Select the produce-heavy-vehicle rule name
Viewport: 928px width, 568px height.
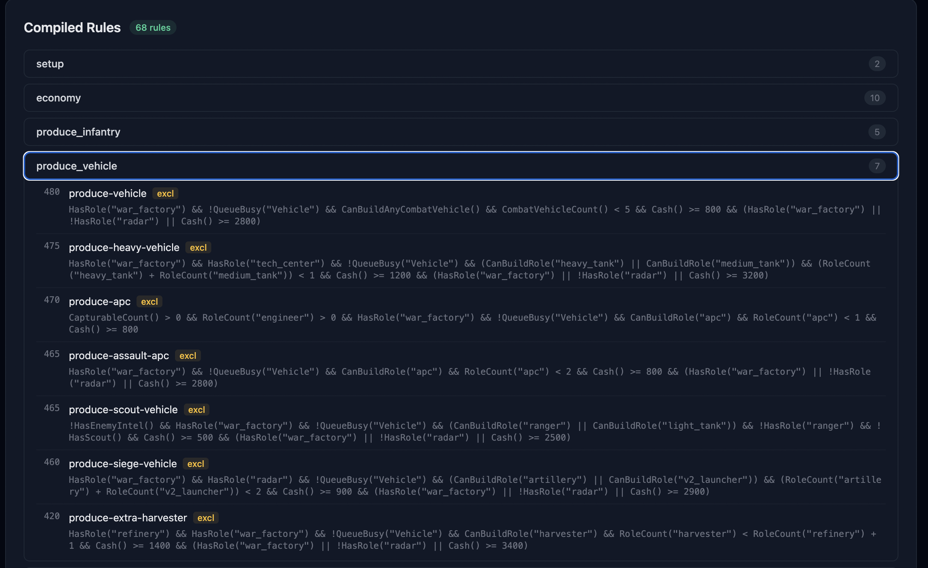124,248
